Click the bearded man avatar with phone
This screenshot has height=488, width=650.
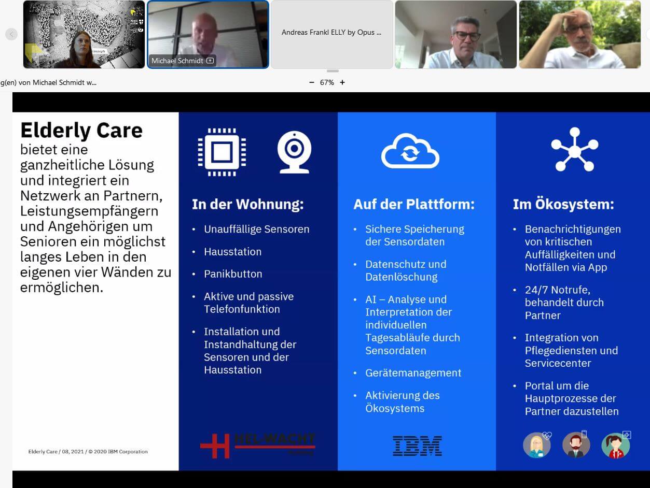(576, 444)
